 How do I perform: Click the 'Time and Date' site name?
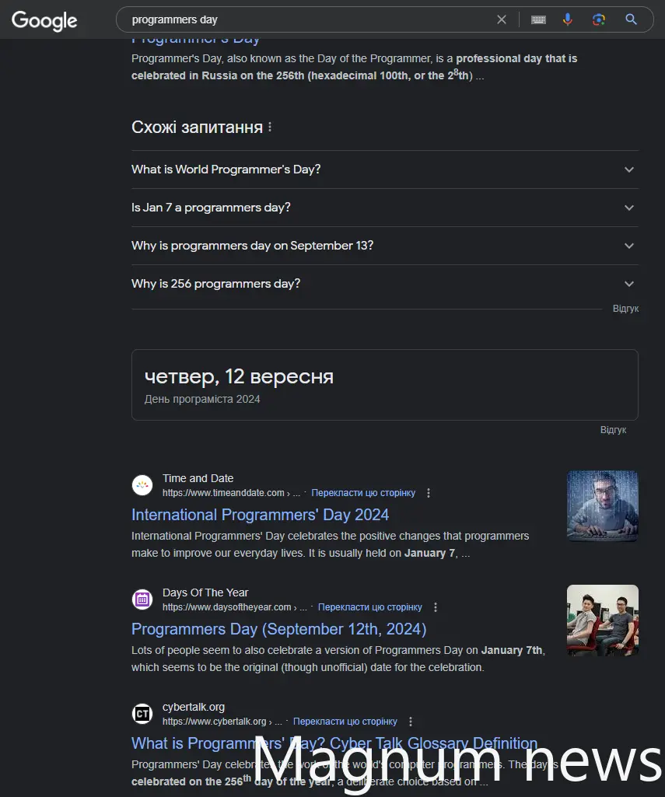point(198,478)
